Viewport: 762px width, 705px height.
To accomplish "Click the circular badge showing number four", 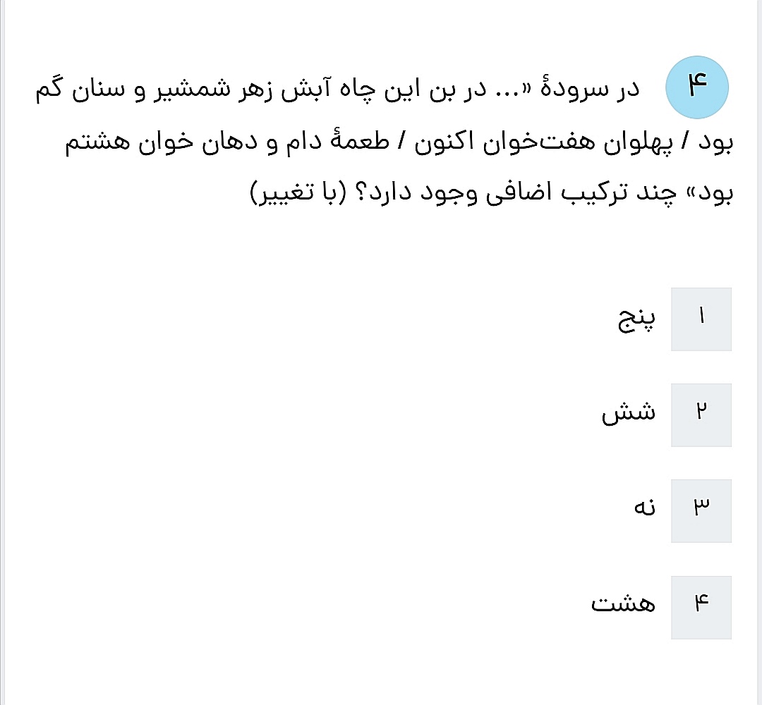I will point(698,86).
